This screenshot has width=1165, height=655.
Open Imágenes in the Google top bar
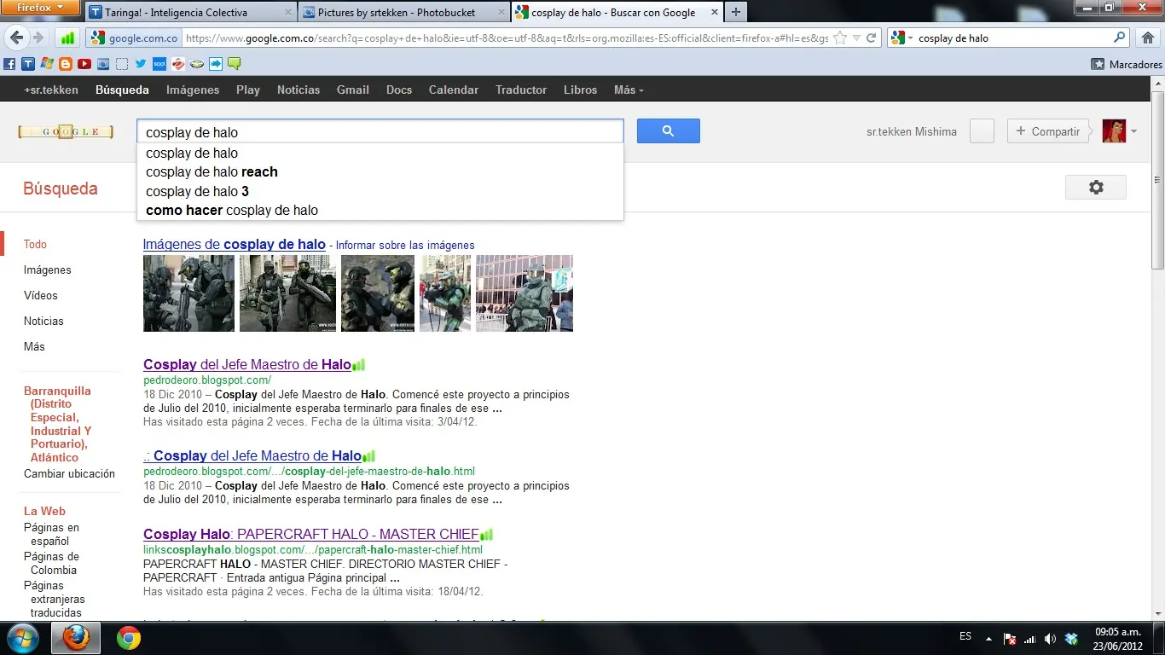point(193,90)
